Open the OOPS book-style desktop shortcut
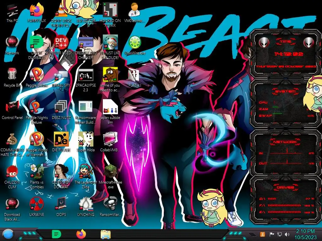Screen dimensions: 322x241 pyautogui.click(x=61, y=207)
